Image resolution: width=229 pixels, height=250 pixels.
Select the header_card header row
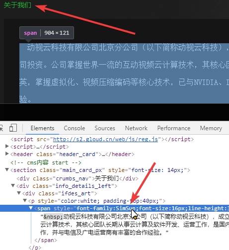(73, 154)
